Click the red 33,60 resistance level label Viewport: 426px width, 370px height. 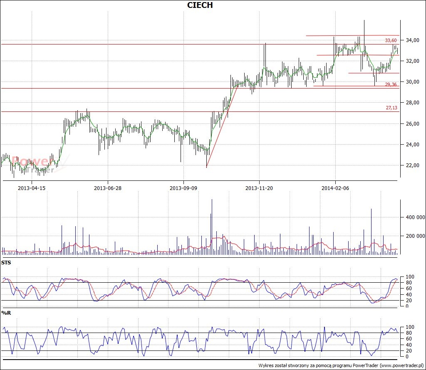(x=391, y=40)
